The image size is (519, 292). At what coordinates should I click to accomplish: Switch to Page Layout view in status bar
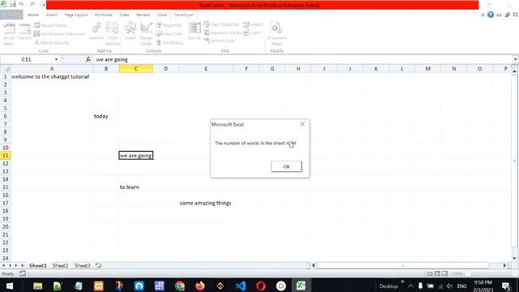click(x=437, y=273)
